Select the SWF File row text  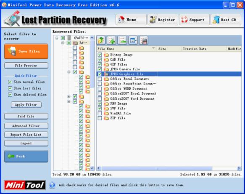[118, 109]
